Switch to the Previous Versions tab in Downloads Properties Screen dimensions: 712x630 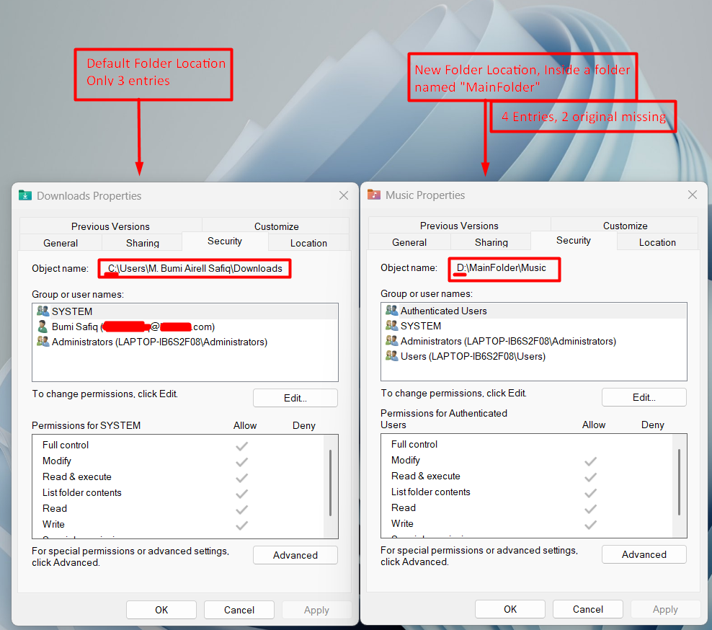tap(110, 226)
